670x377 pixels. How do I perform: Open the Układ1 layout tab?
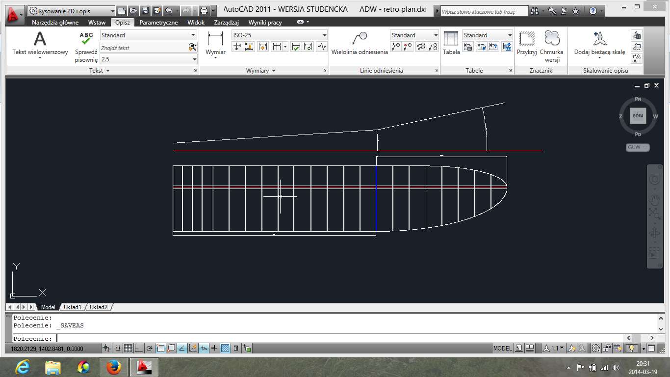72,307
